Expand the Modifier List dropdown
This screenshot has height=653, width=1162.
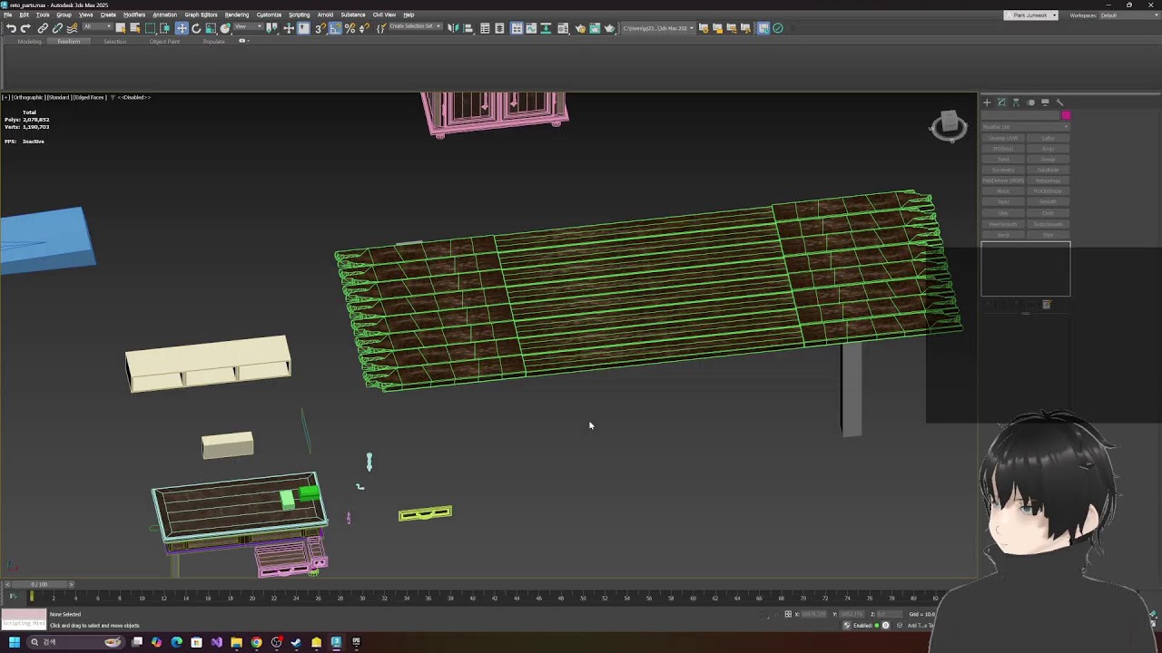(x=1025, y=127)
